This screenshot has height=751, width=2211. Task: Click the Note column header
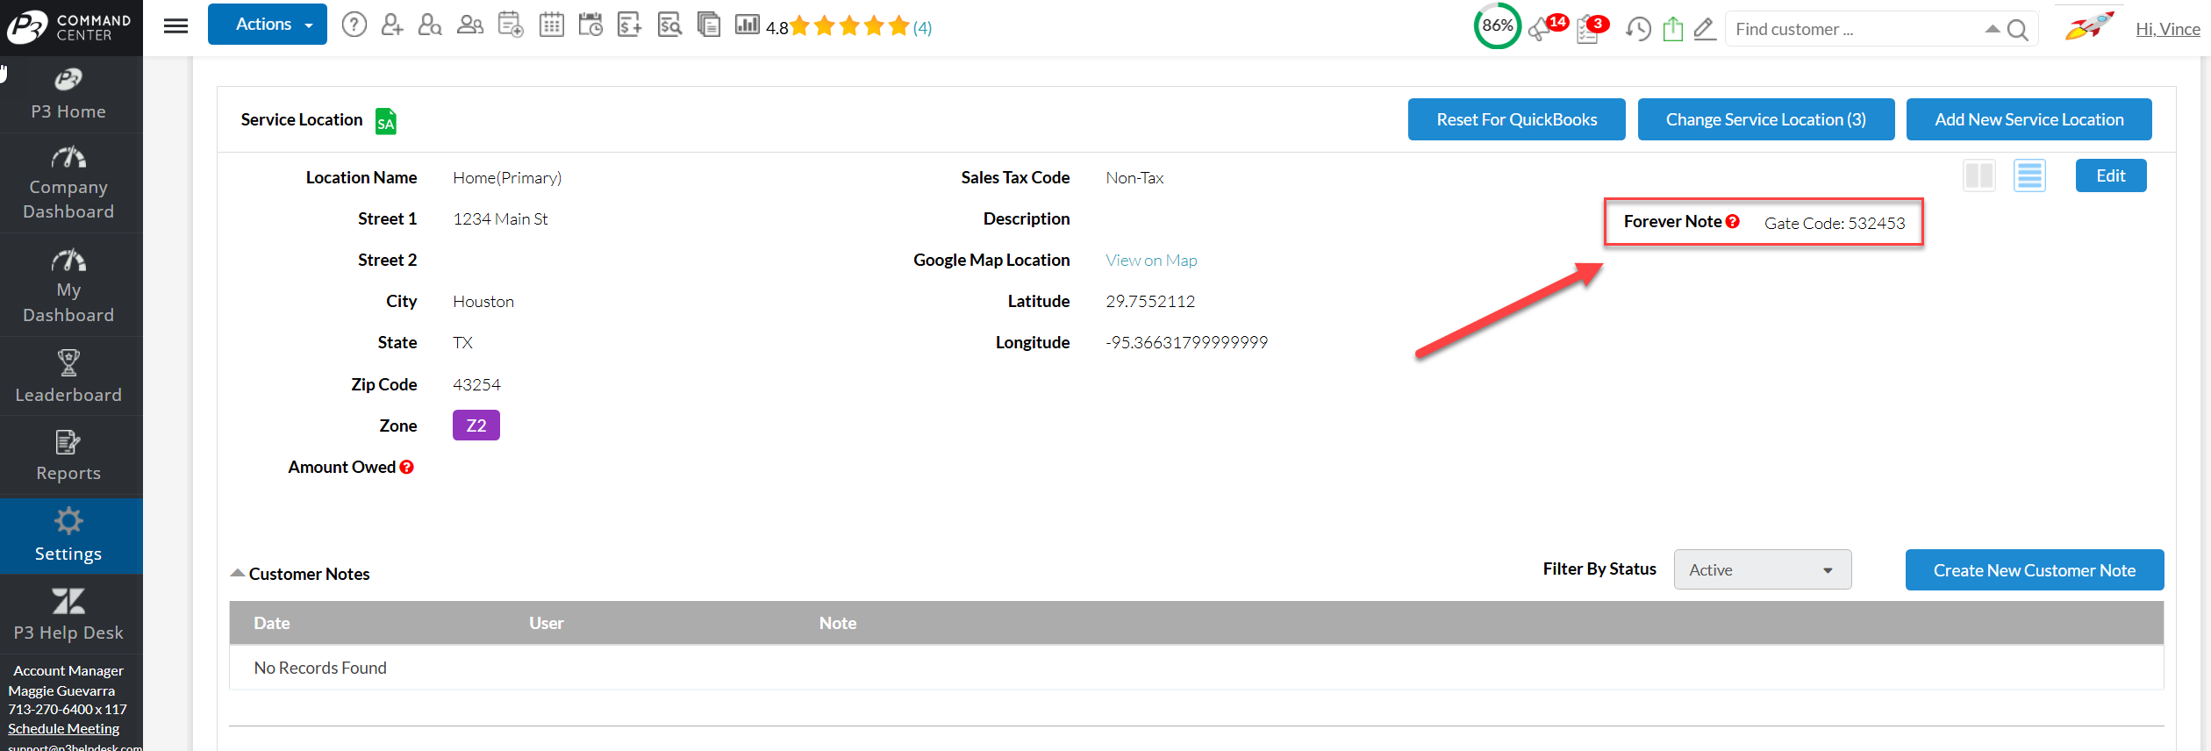pos(838,623)
